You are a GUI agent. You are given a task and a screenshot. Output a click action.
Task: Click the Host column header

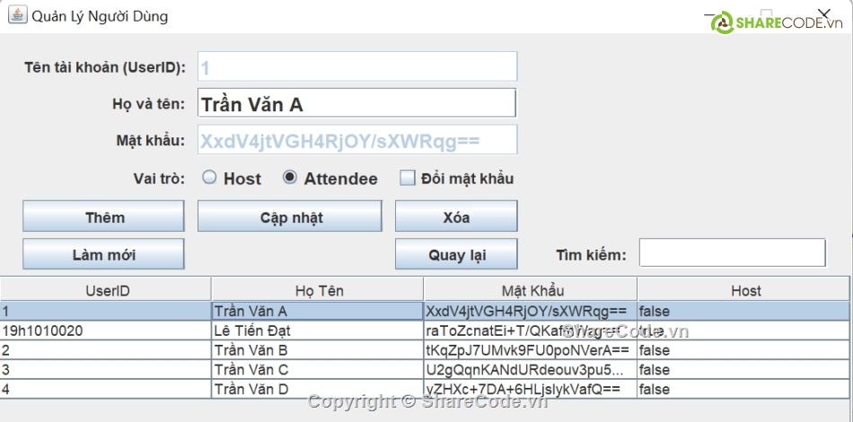click(x=744, y=290)
